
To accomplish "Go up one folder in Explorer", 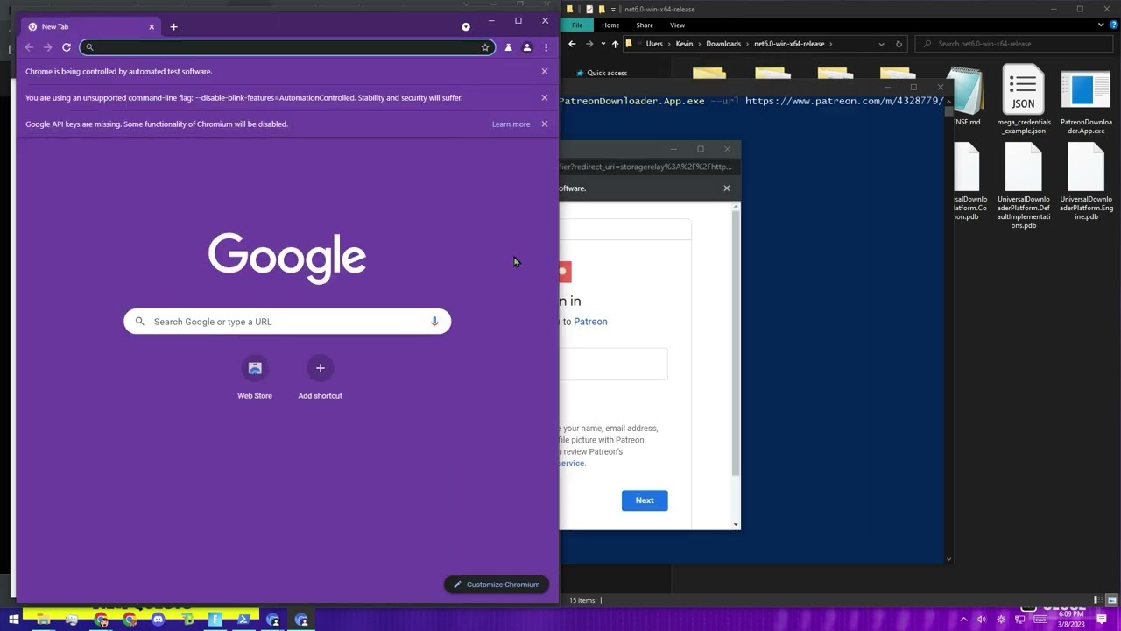I will pyautogui.click(x=615, y=44).
